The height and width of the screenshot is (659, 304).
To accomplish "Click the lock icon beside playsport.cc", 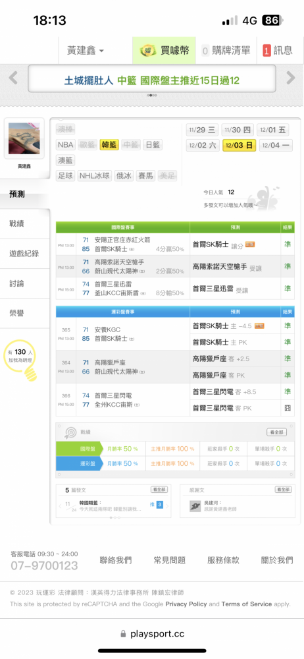I will pyautogui.click(x=123, y=634).
